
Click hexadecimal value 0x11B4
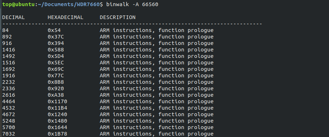coord(57,108)
